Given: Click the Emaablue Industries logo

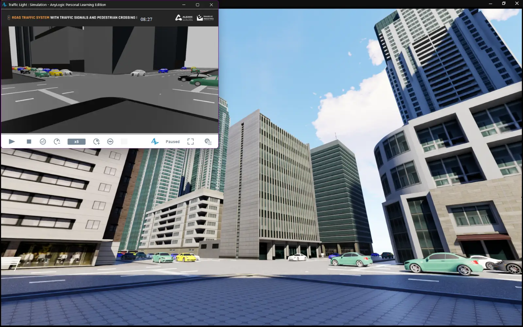Looking at the screenshot, I should [x=205, y=18].
